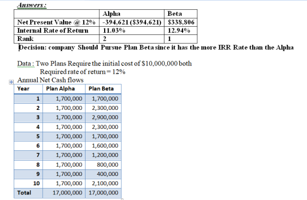Click Plan Beta value 800,000
This screenshot has height=200, width=307.
(x=103, y=164)
